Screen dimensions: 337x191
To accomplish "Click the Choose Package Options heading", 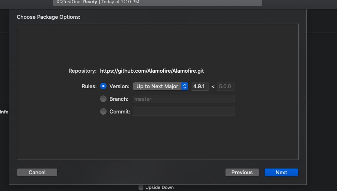I will (49, 17).
